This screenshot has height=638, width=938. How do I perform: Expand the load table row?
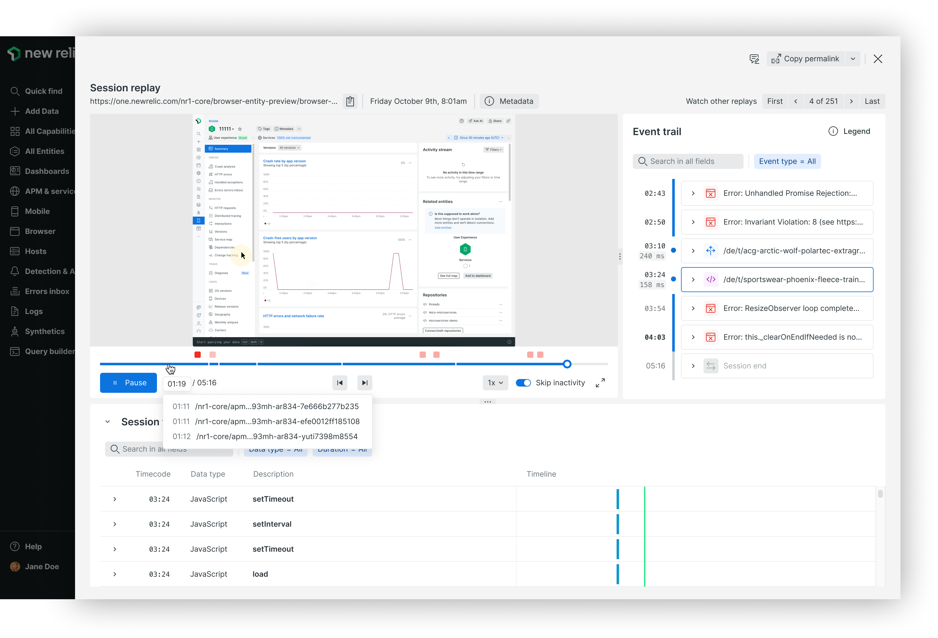[x=115, y=574]
